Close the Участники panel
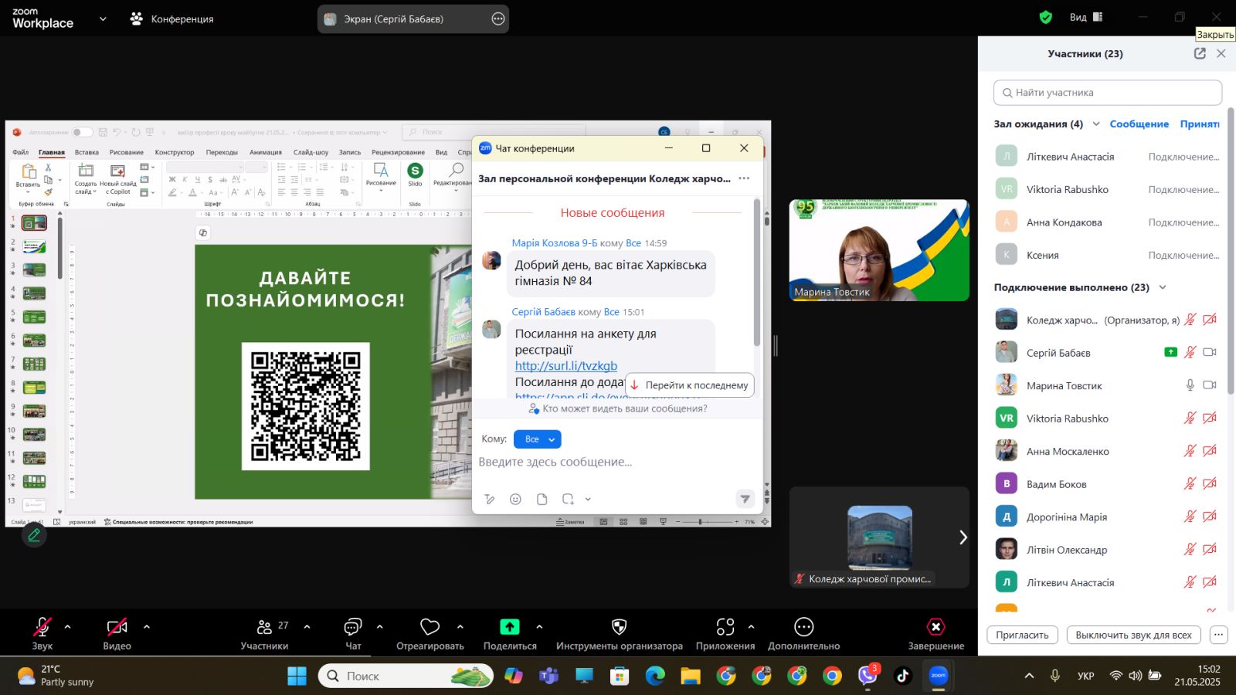 pos(1221,53)
